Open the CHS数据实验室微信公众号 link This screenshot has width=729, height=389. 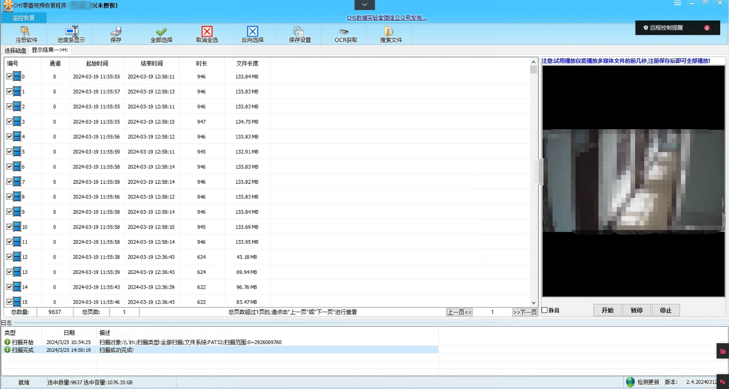[x=387, y=18]
